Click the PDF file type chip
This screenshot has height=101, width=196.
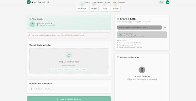click(53, 69)
